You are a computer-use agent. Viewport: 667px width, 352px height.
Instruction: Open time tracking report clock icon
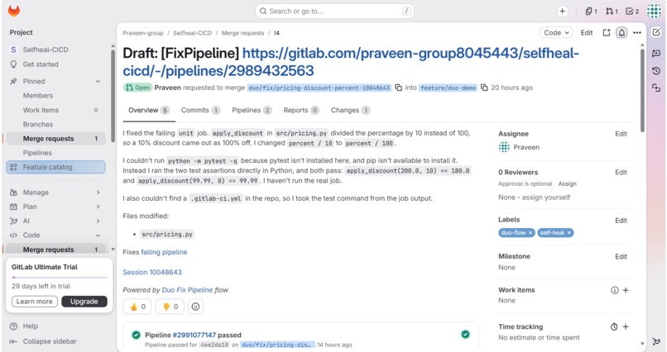tap(614, 327)
